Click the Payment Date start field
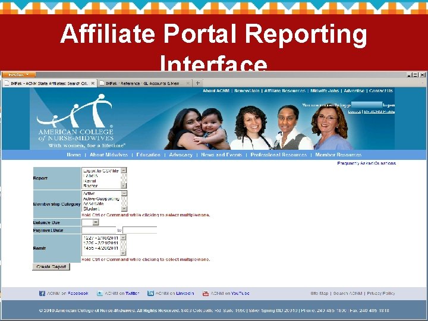Viewport: 428px width, 321px height. 99,230
